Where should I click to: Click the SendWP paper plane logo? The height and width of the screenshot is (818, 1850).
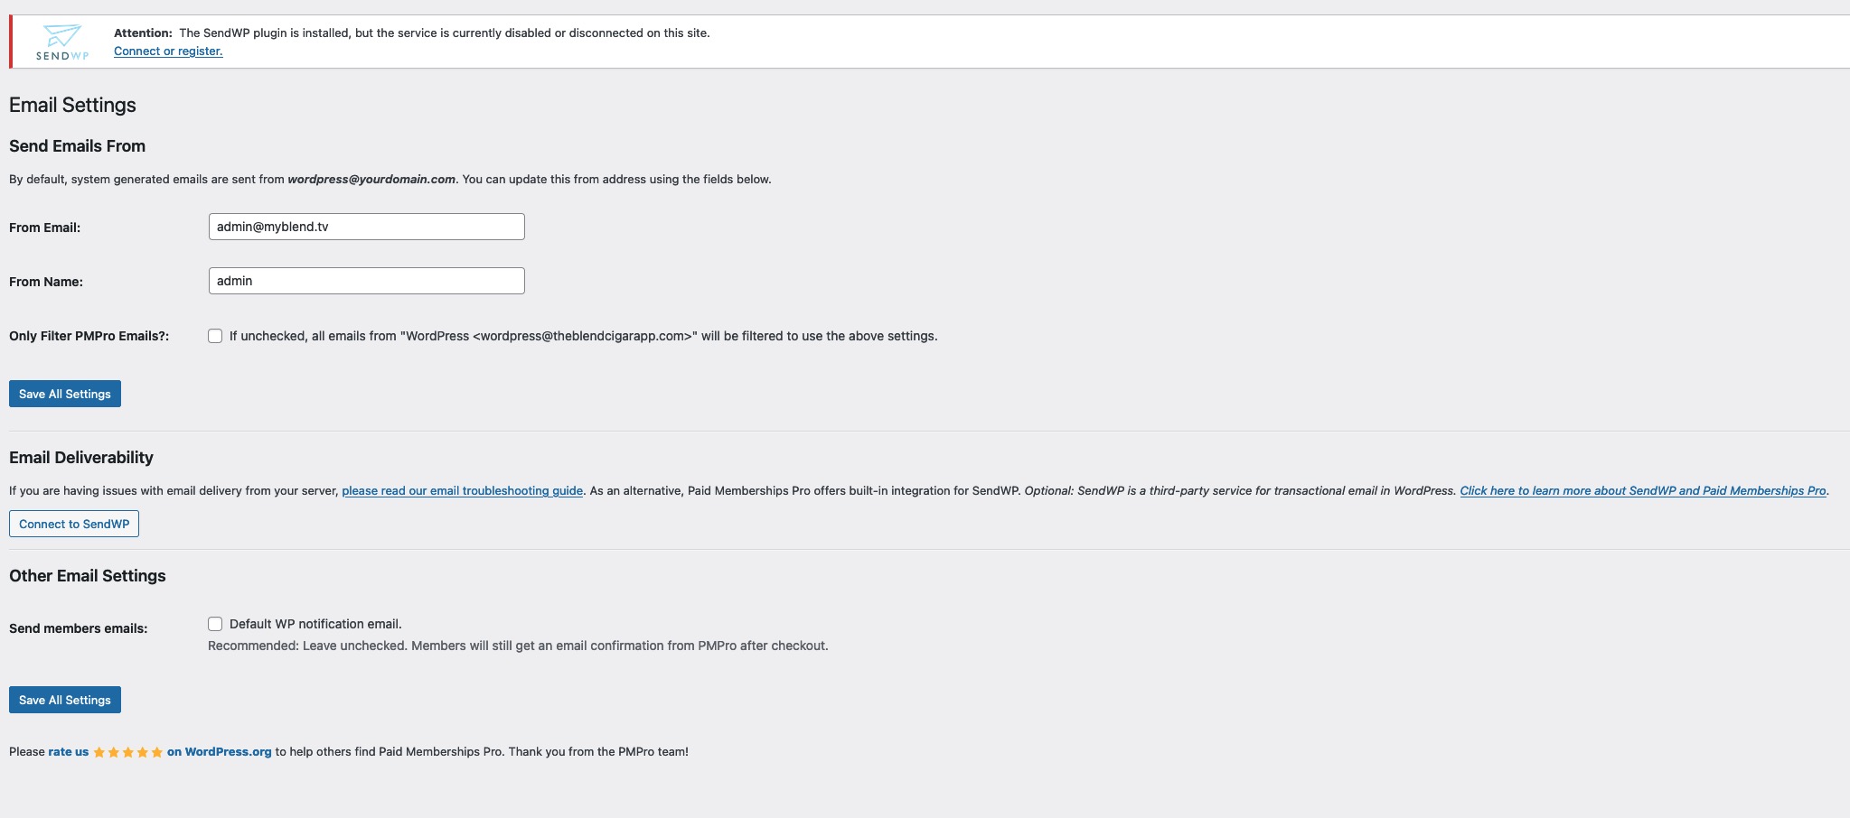tap(62, 42)
